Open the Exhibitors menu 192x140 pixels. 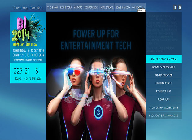(x=66, y=7)
